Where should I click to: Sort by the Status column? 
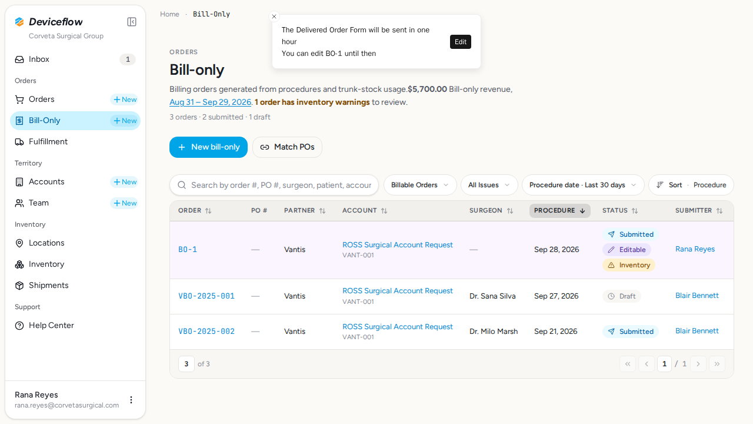click(x=620, y=211)
